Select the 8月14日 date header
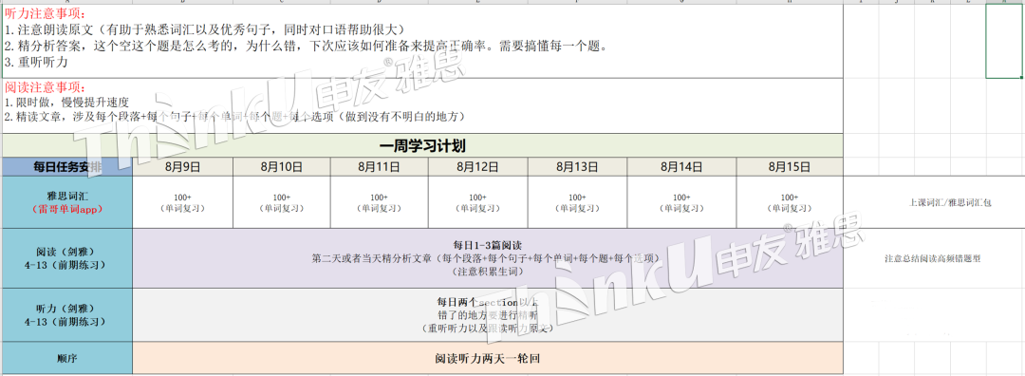 pyautogui.click(x=681, y=167)
